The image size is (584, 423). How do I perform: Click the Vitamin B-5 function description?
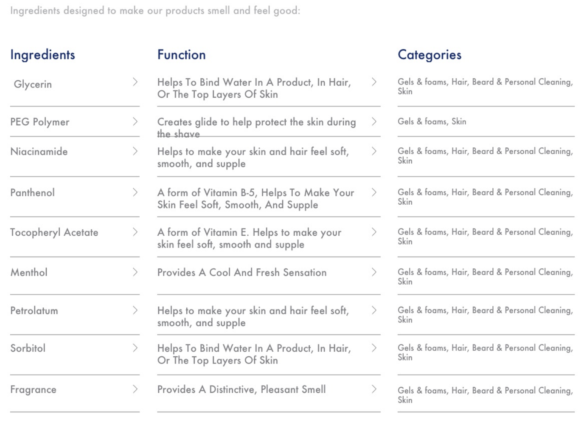point(255,199)
